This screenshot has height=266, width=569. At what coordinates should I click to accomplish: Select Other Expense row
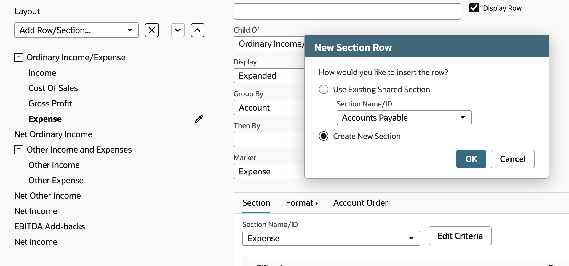click(x=56, y=180)
